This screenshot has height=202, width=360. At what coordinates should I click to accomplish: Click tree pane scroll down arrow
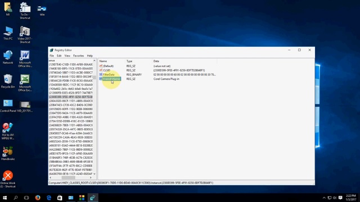tap(94, 174)
